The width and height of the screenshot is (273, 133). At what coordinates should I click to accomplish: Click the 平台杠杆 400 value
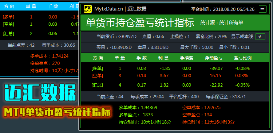click(x=184, y=97)
